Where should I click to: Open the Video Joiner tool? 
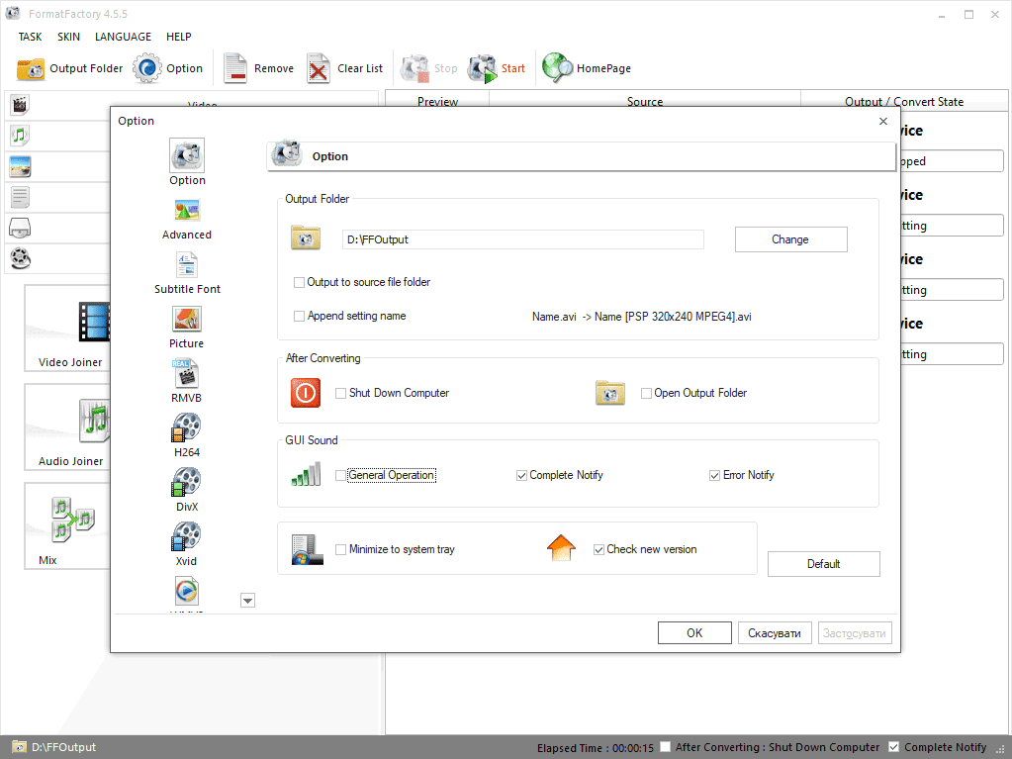click(69, 328)
